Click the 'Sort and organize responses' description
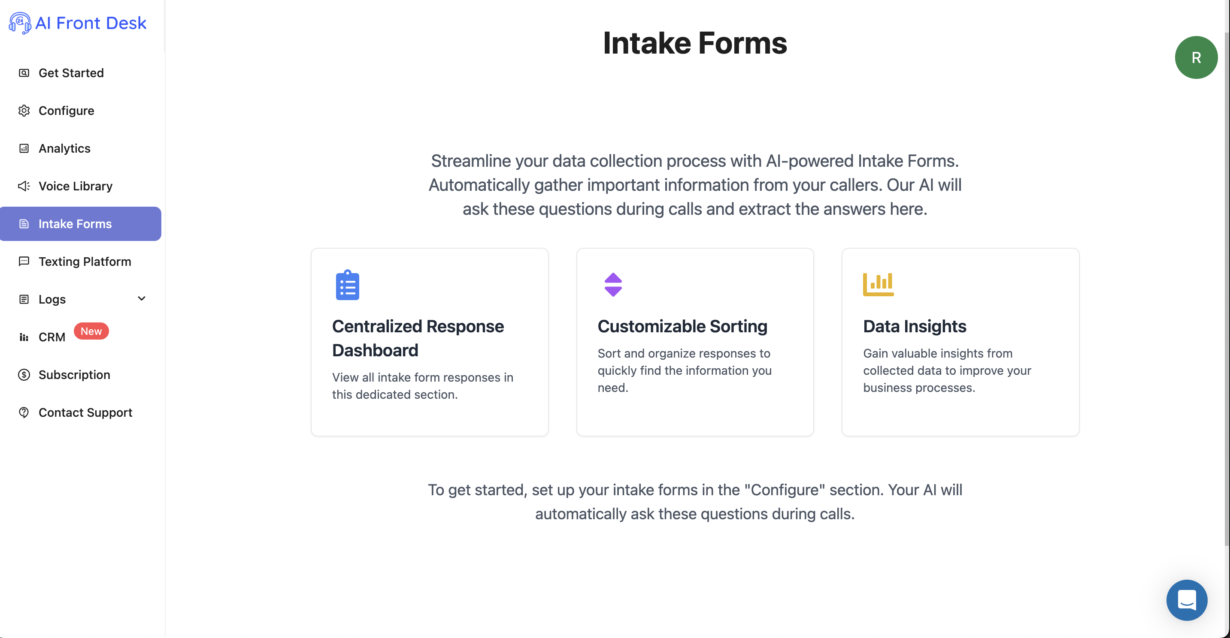The image size is (1230, 638). [684, 370]
